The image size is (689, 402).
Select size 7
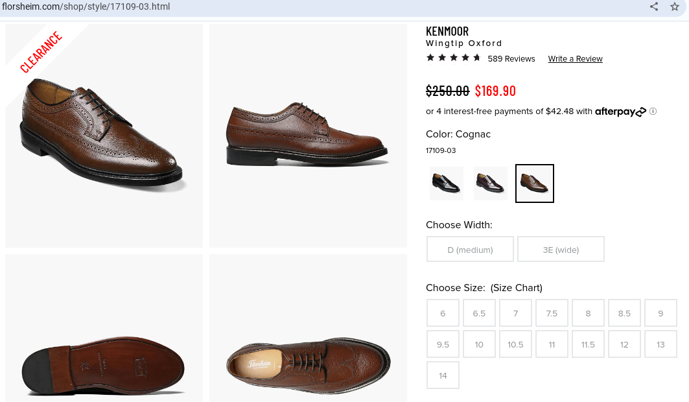point(515,313)
